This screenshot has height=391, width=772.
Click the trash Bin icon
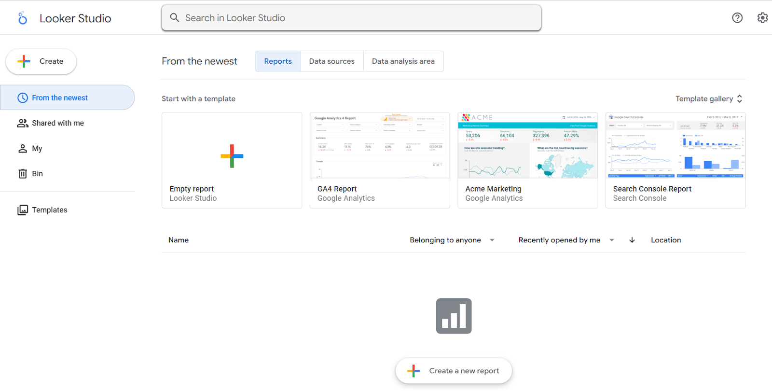23,174
